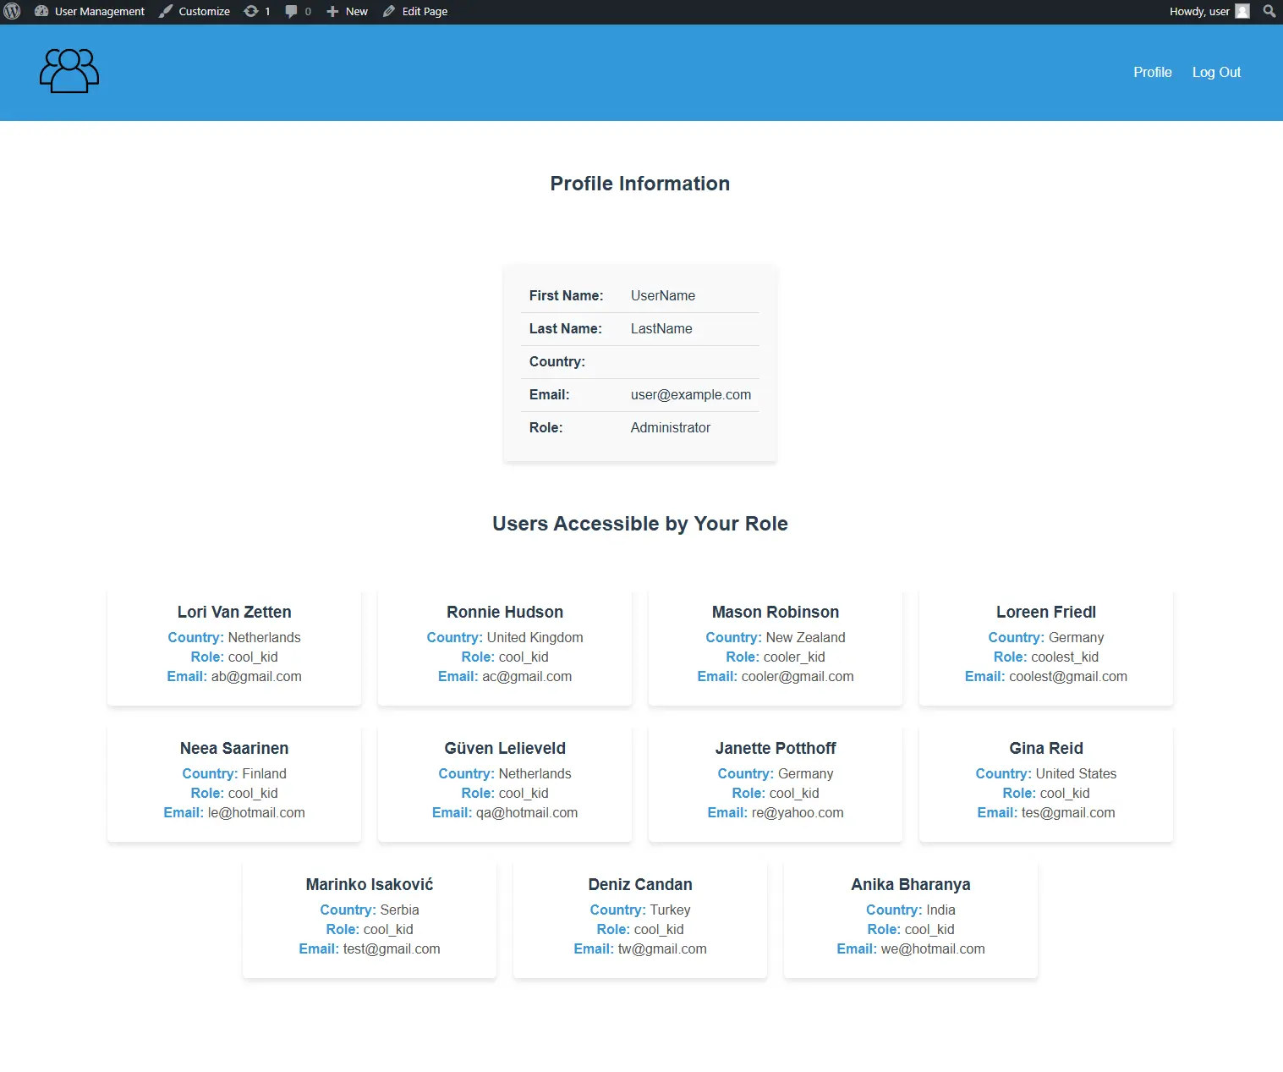Select New in the admin toolbar

pos(356,11)
